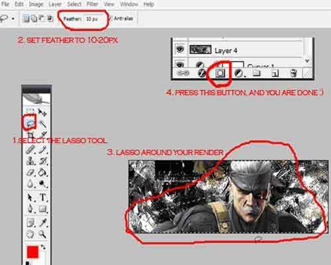The width and height of the screenshot is (331, 265).
Task: Create a new layer
Action: pyautogui.click(x=275, y=73)
